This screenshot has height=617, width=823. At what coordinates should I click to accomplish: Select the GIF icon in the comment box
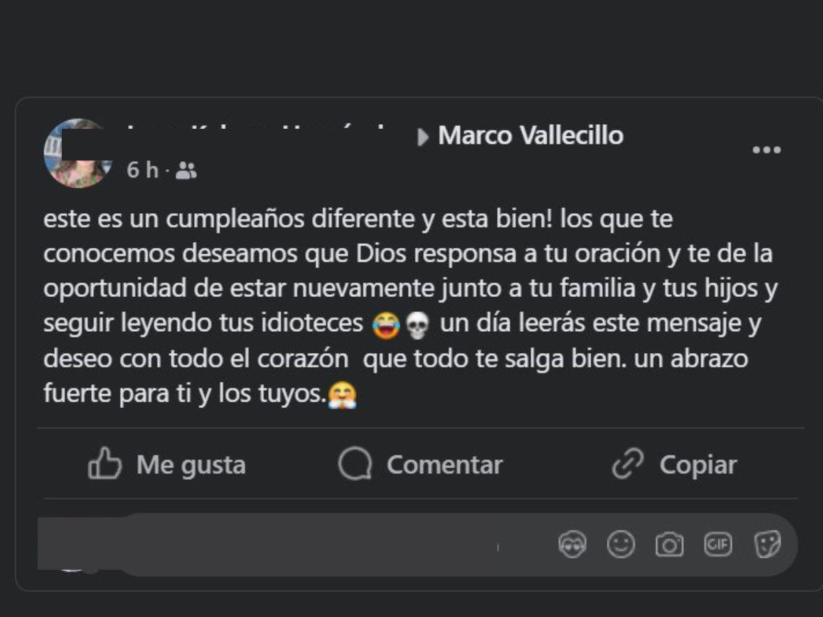[716, 546]
